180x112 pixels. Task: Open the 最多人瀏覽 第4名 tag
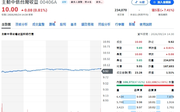coord(81,2)
